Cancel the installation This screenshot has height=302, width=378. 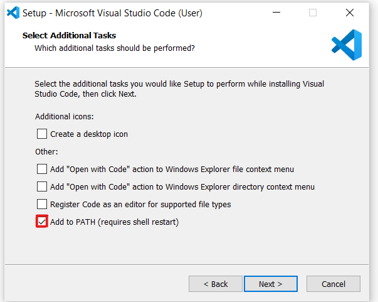click(333, 284)
